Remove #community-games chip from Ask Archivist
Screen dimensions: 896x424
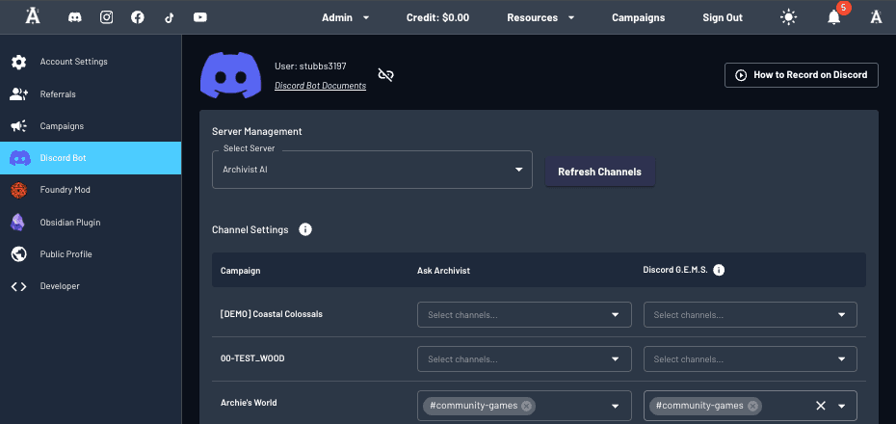tap(526, 406)
